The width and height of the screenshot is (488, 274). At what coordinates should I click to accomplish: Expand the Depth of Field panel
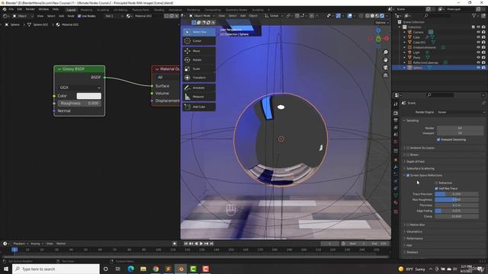tap(415, 161)
